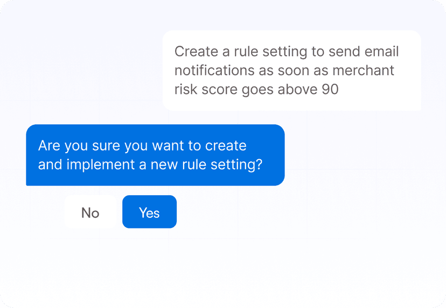The image size is (446, 308).
Task: Click the line "and implement a new rule setting?"
Action: [150, 164]
